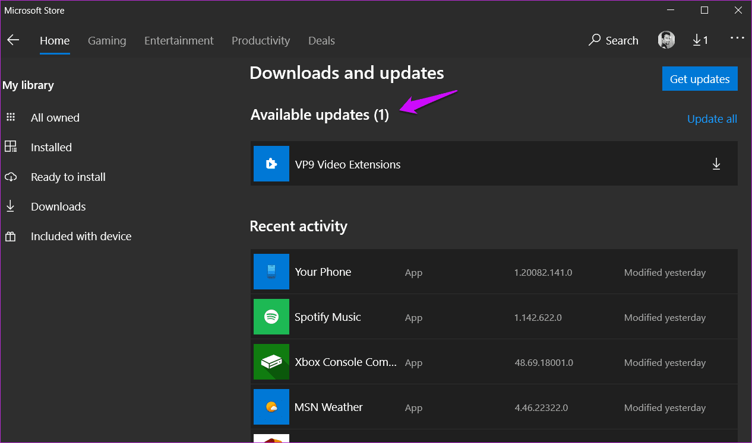
Task: Open the VP9 Video Extensions entry
Action: pos(494,164)
